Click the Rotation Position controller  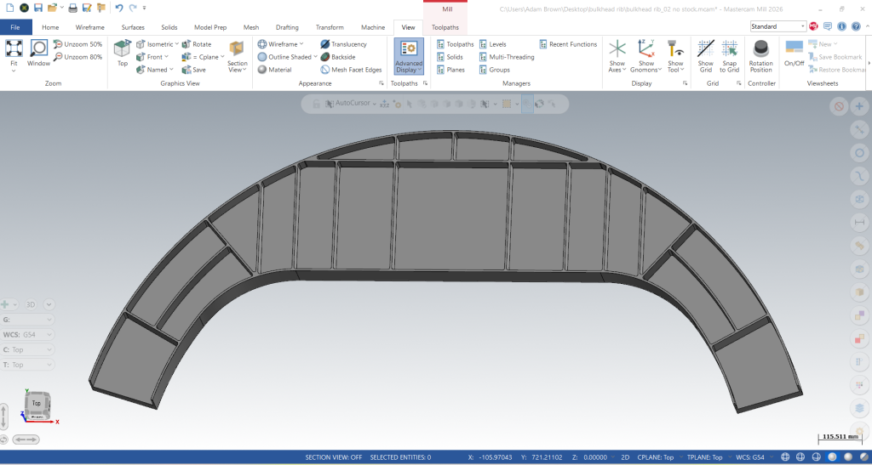[x=760, y=56]
